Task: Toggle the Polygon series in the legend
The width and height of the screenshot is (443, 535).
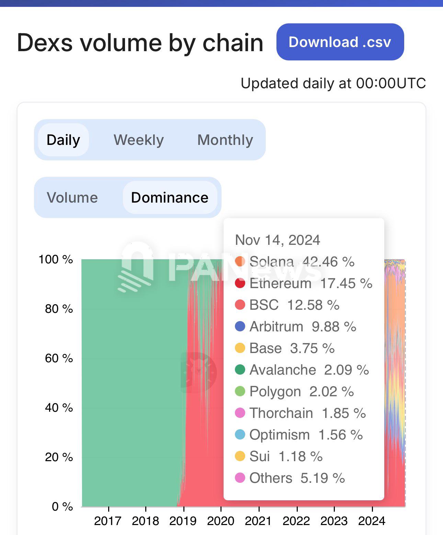Action: coord(240,391)
